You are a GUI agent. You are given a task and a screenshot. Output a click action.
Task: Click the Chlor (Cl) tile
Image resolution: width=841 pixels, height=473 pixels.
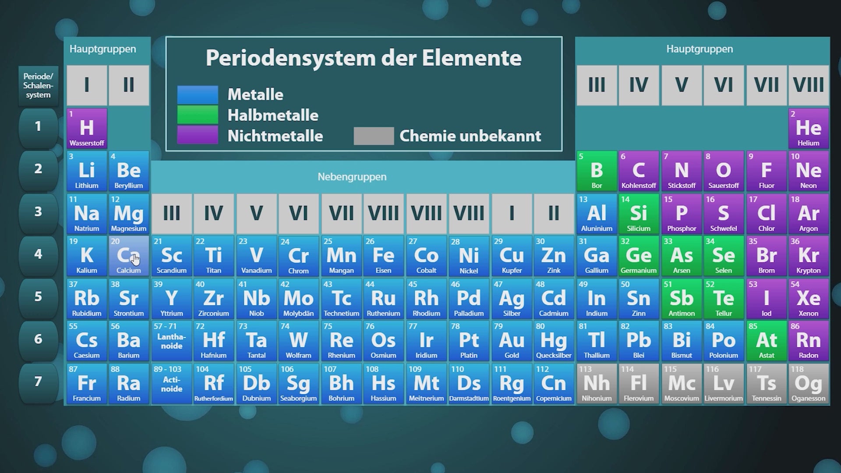click(x=767, y=214)
